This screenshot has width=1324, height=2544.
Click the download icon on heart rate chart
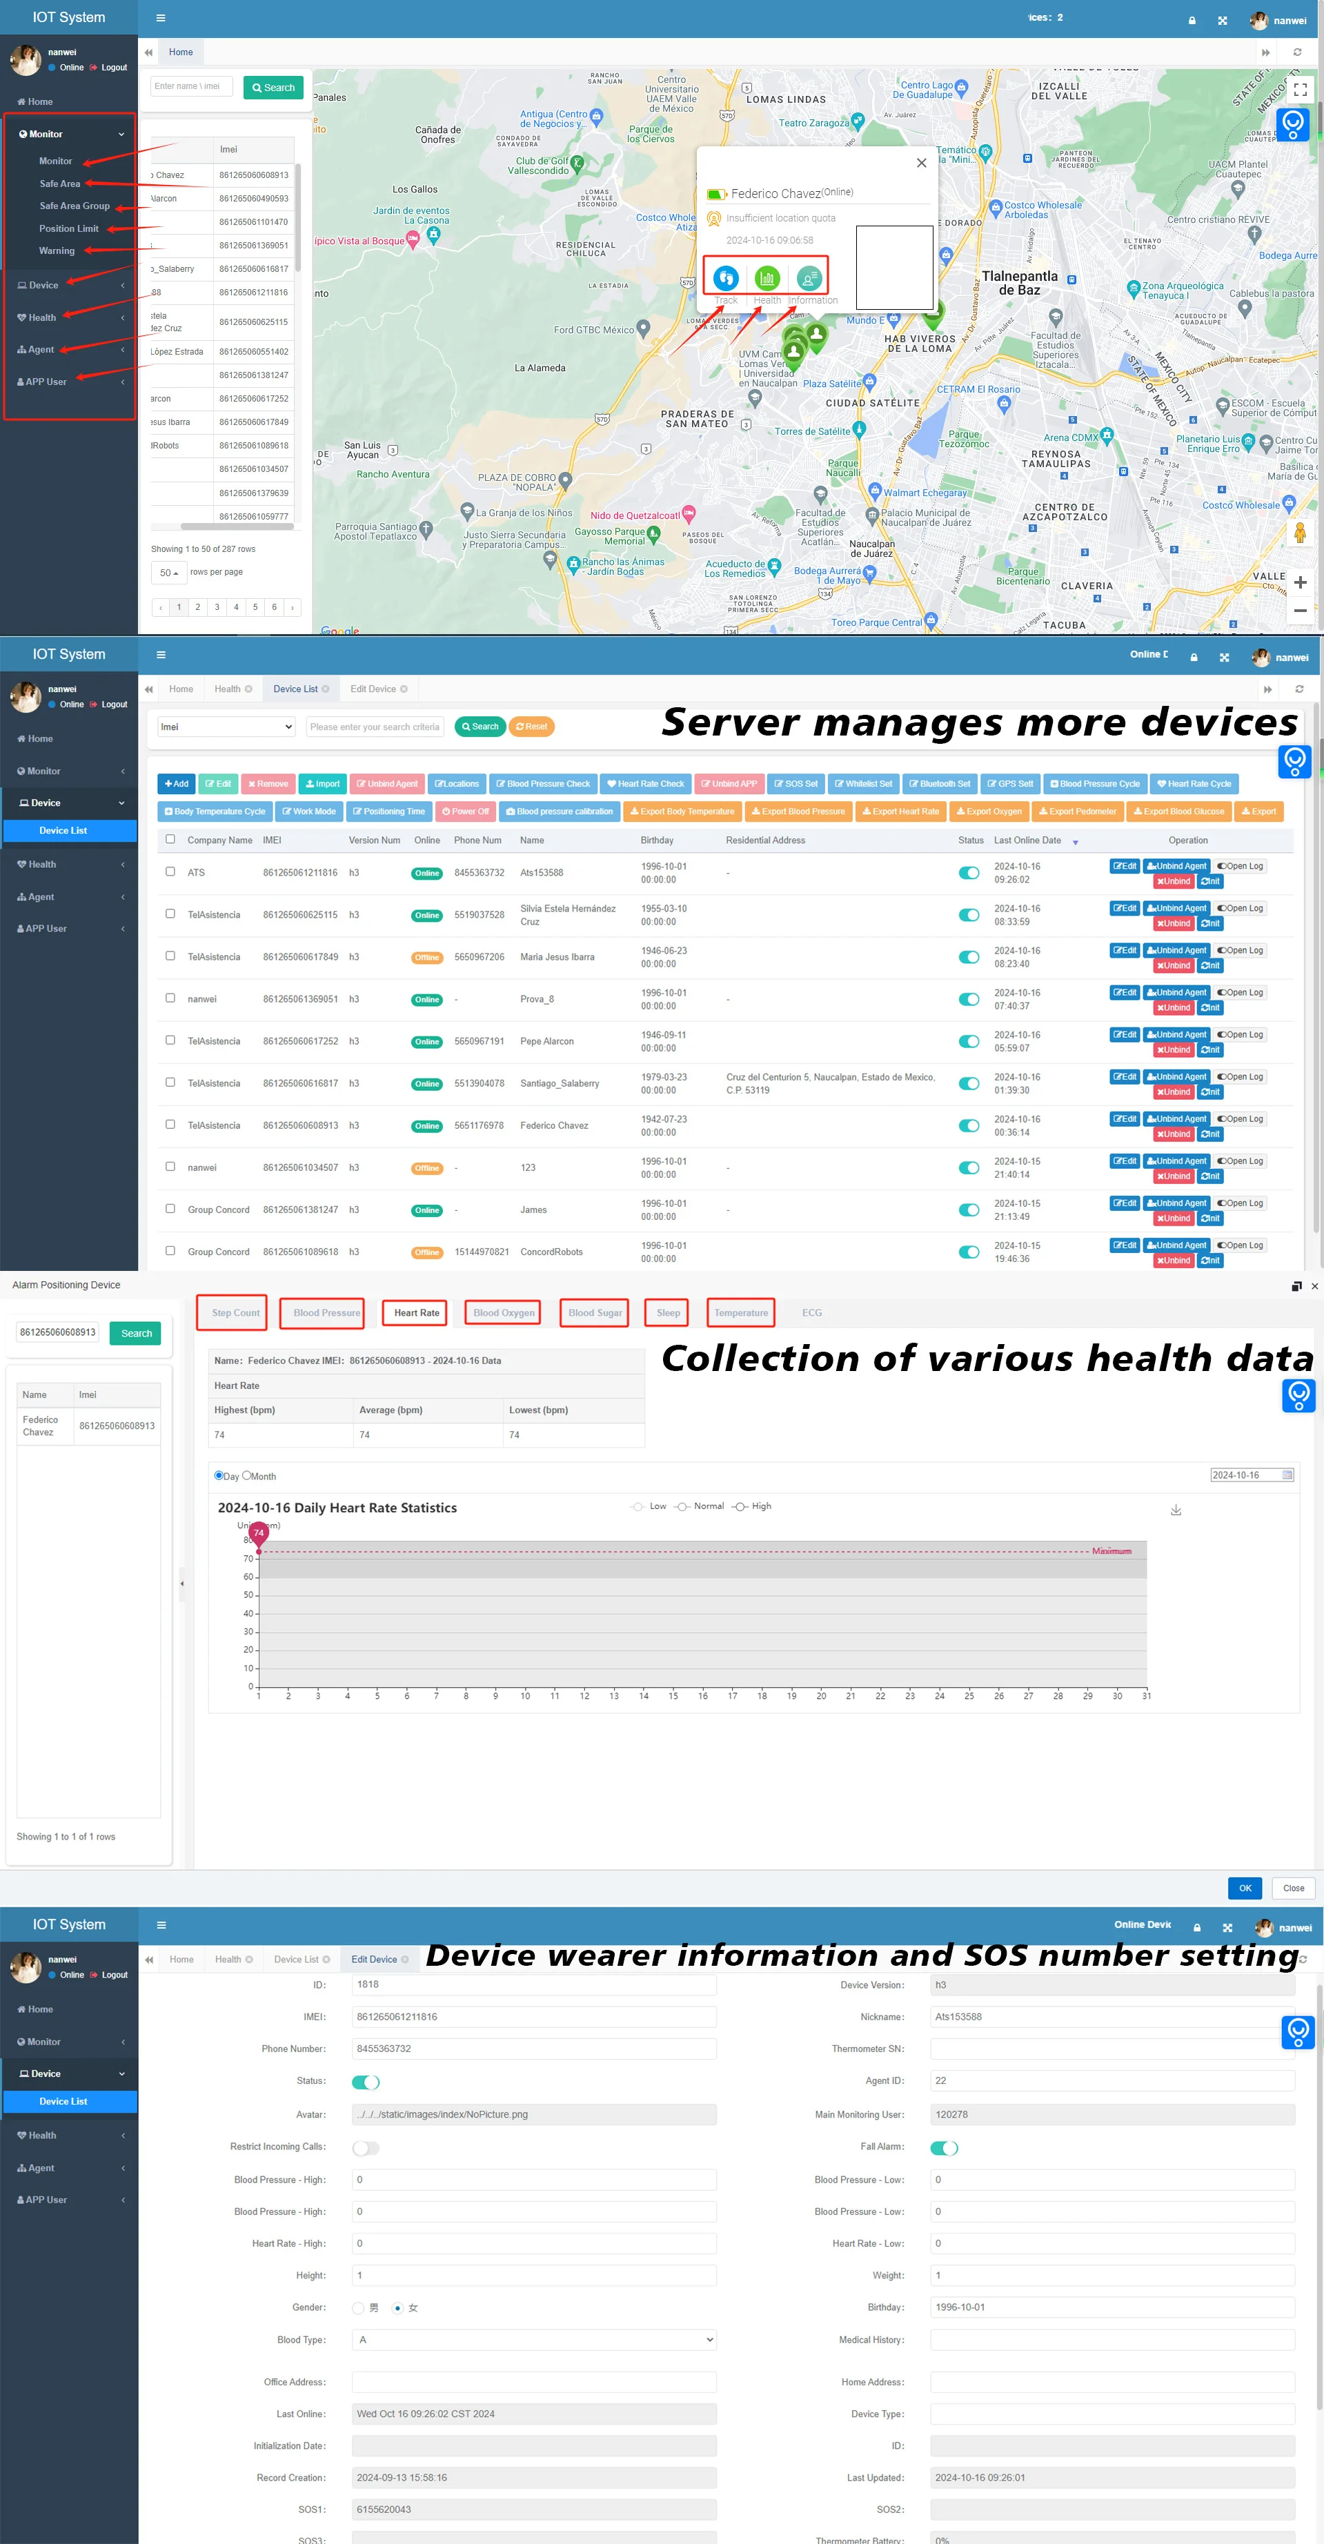pos(1176,1510)
